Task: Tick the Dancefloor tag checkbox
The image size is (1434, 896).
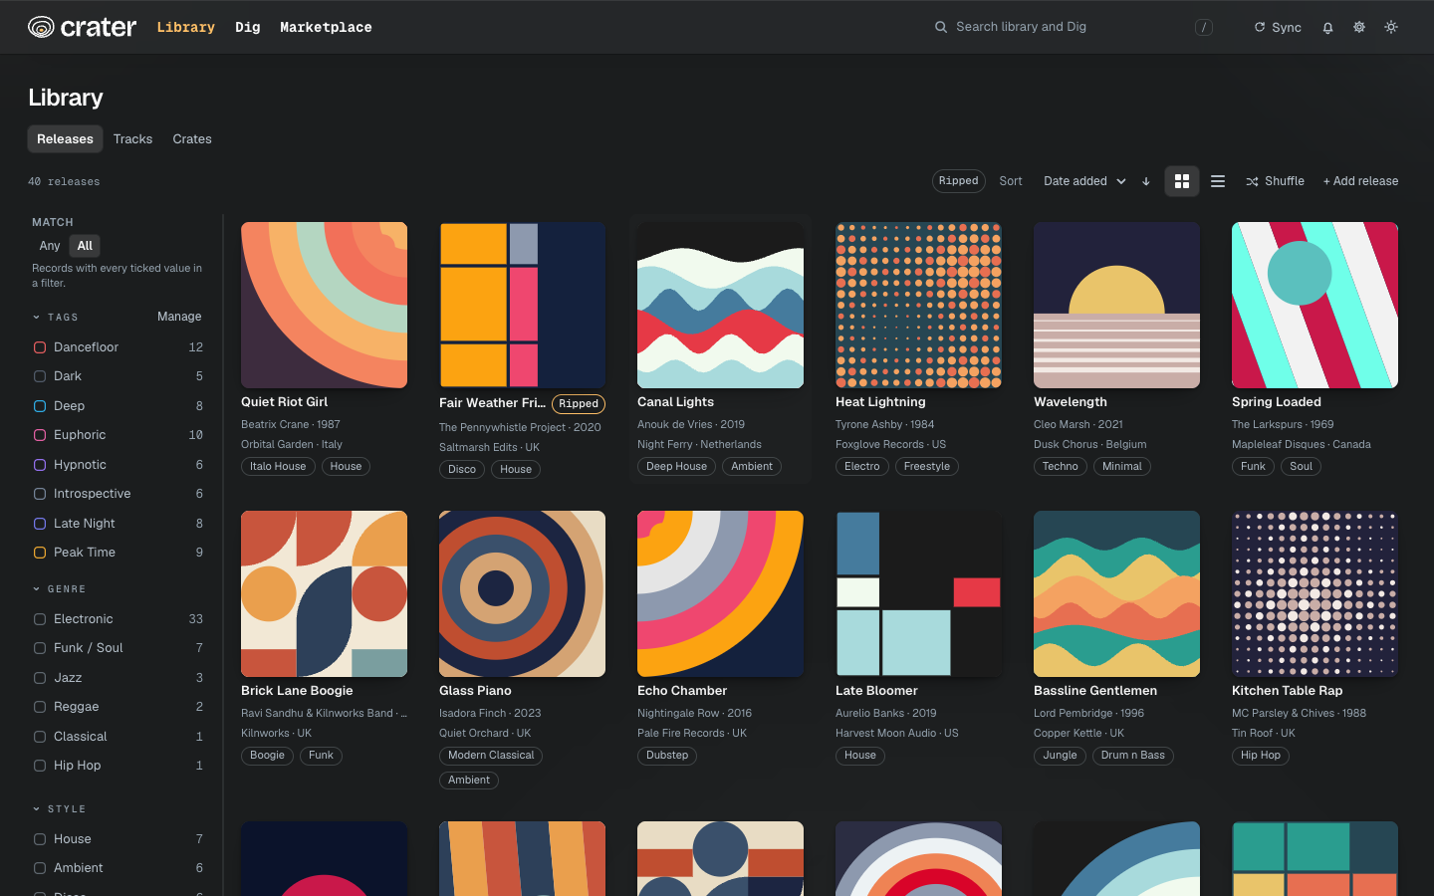Action: 40,347
